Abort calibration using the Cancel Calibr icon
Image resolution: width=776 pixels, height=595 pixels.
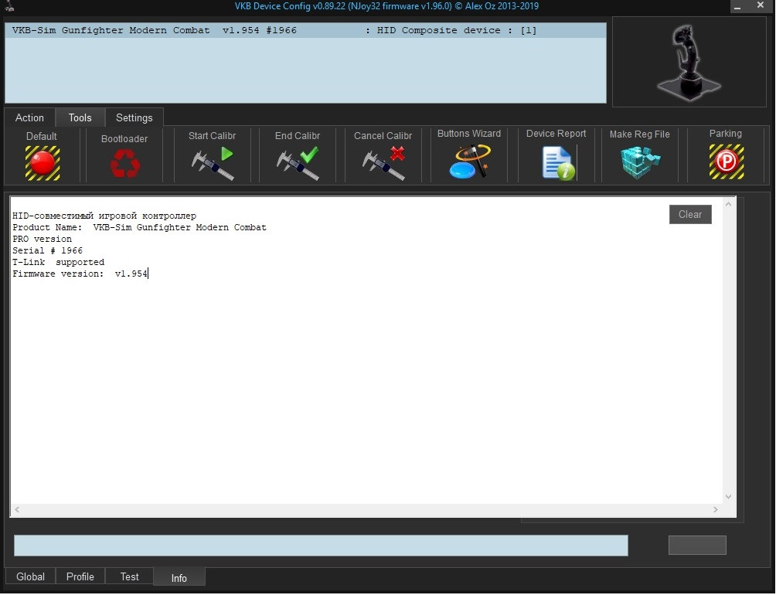pyautogui.click(x=383, y=163)
